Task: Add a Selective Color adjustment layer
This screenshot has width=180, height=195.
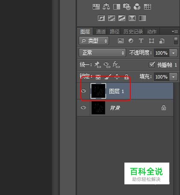Action: point(132,18)
